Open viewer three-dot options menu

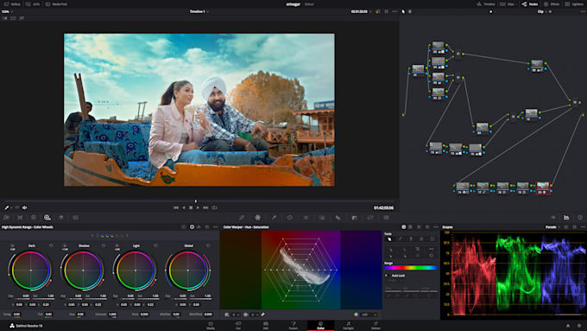click(x=394, y=11)
